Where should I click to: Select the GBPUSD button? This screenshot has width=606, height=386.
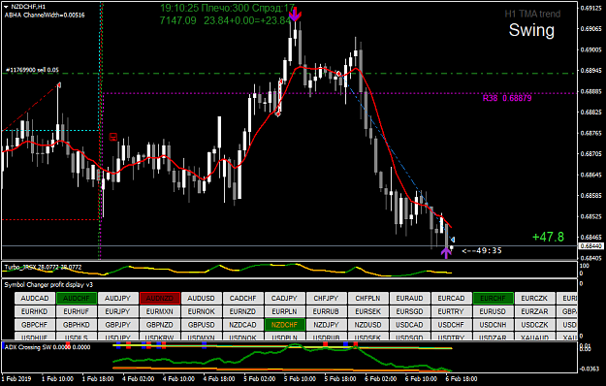[201, 325]
